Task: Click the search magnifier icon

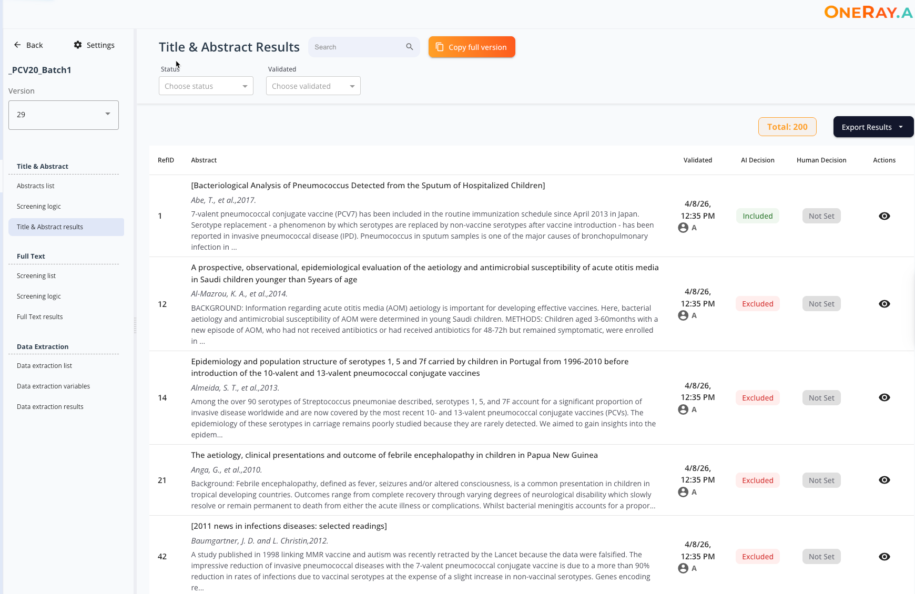Action: pos(410,47)
